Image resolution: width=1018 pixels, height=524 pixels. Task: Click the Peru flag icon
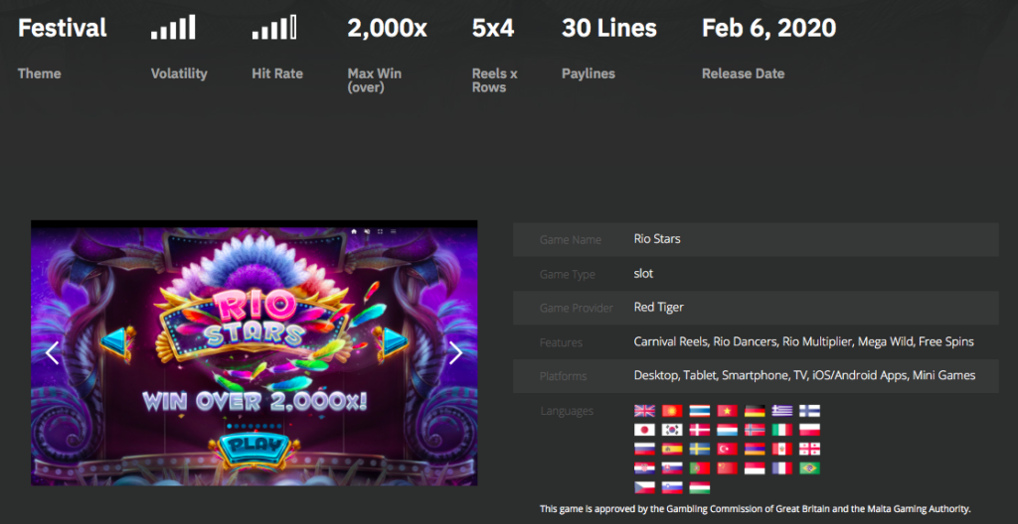(782, 449)
